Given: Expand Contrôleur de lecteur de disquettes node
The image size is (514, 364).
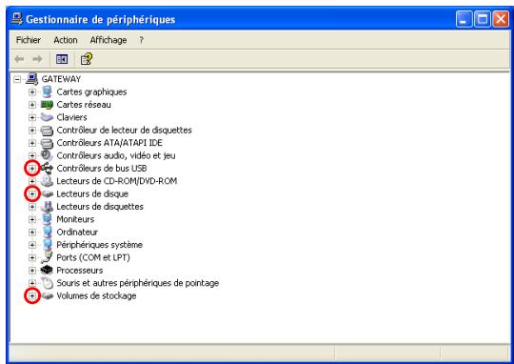Looking at the screenshot, I should point(32,131).
